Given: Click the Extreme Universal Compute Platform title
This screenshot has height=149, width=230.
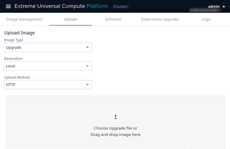Looking at the screenshot, I should click(x=61, y=6).
